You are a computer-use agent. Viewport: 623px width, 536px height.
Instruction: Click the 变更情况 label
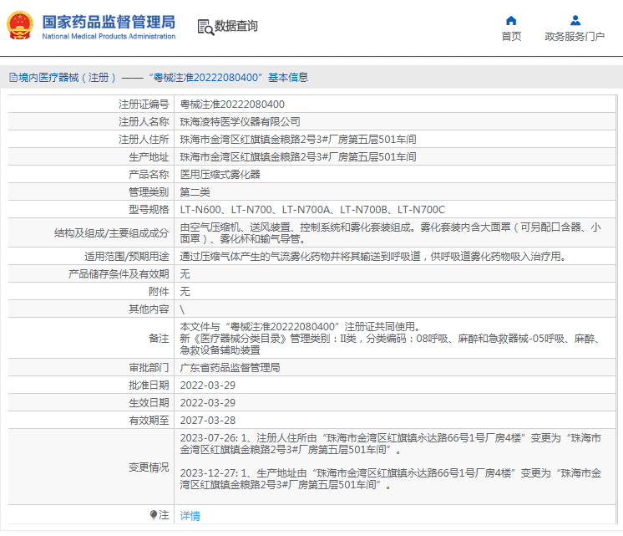click(149, 467)
